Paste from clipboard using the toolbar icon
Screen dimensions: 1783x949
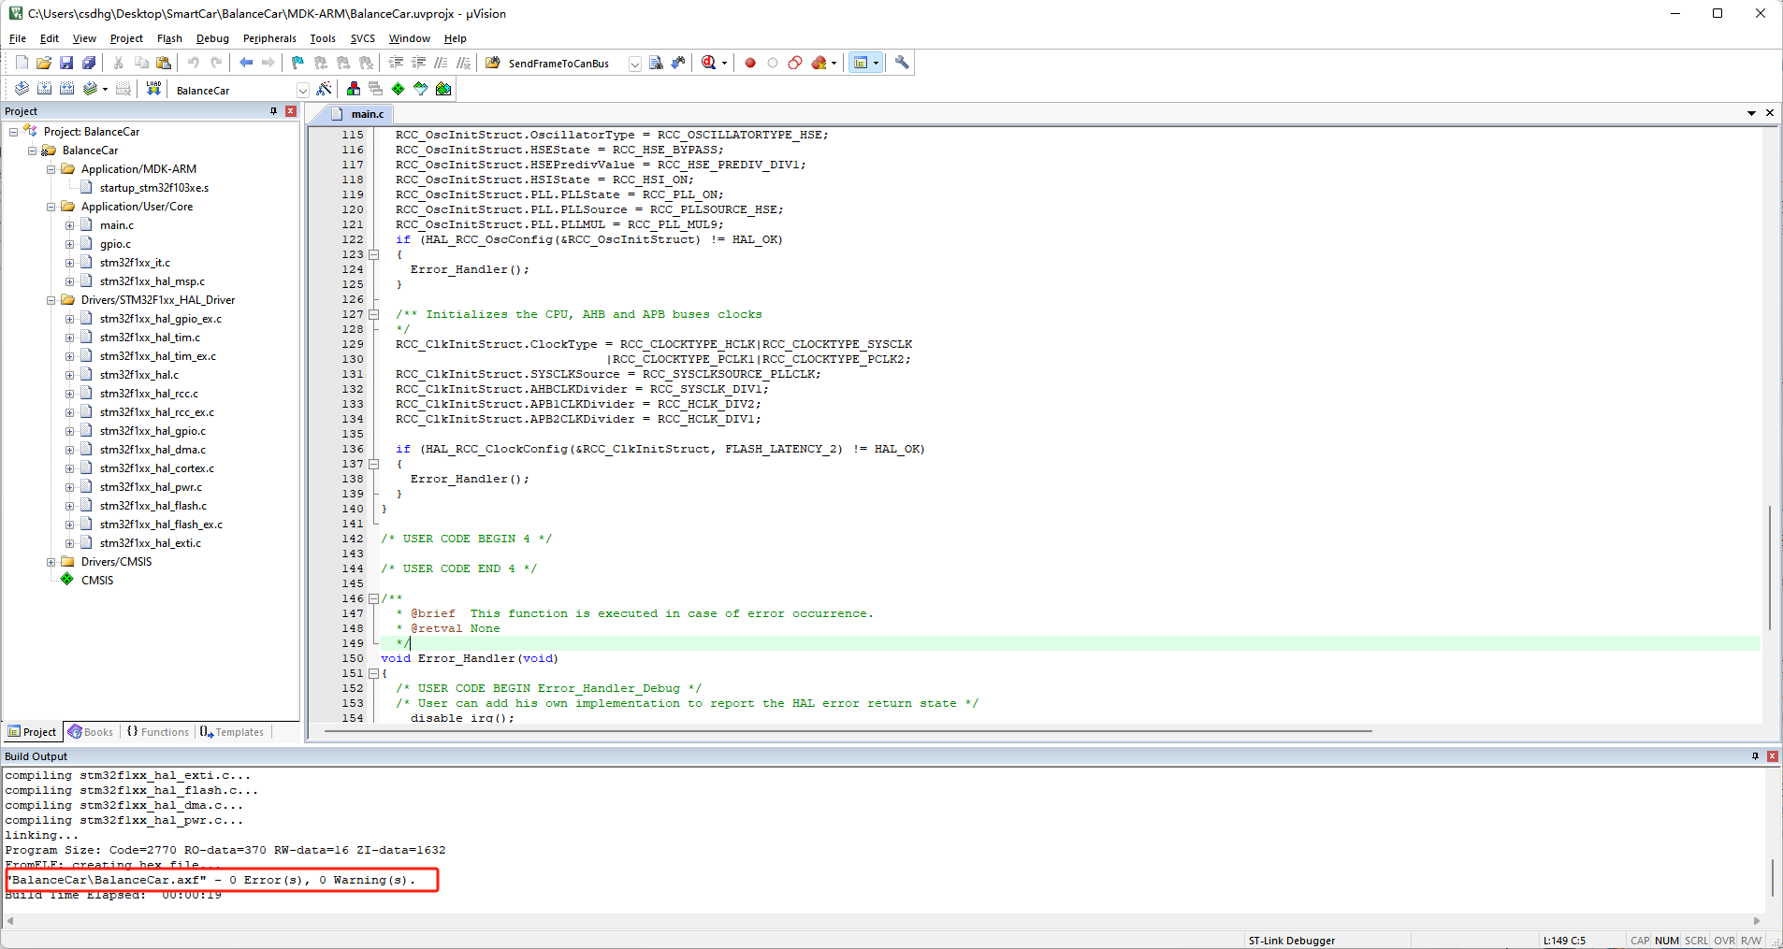(x=164, y=63)
